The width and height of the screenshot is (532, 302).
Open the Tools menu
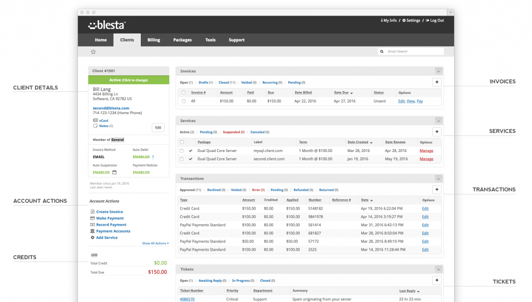(x=210, y=39)
